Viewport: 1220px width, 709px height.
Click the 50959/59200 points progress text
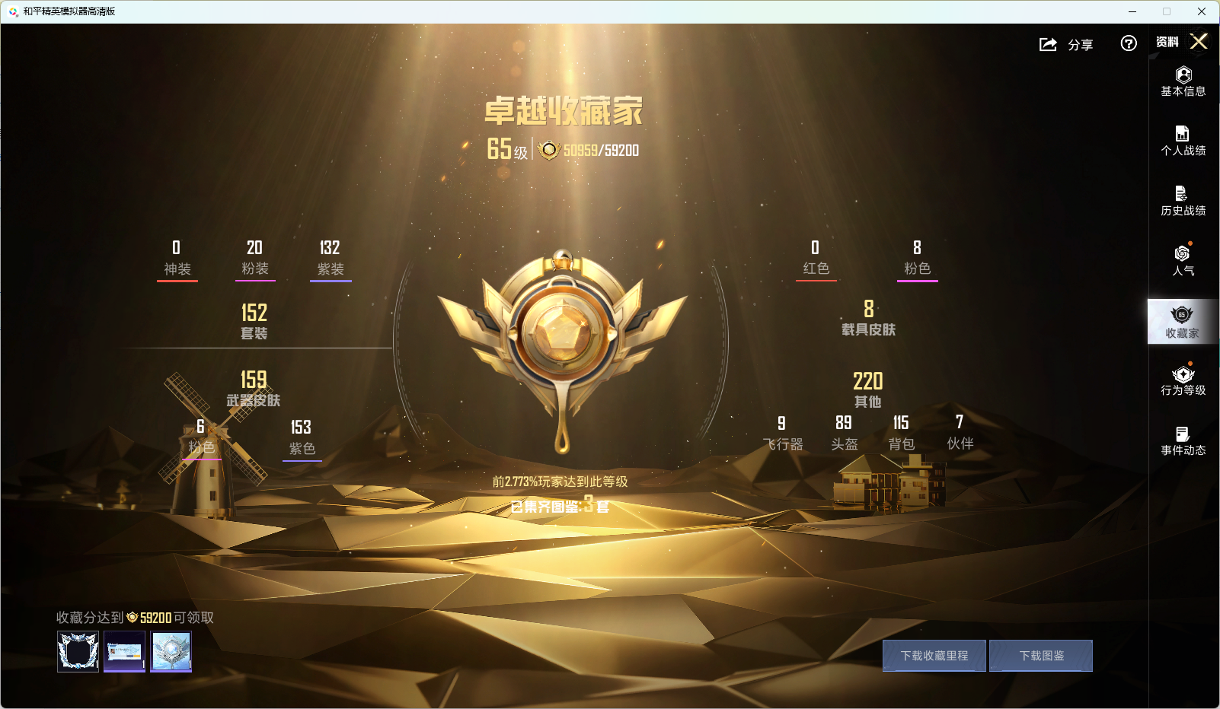[601, 151]
